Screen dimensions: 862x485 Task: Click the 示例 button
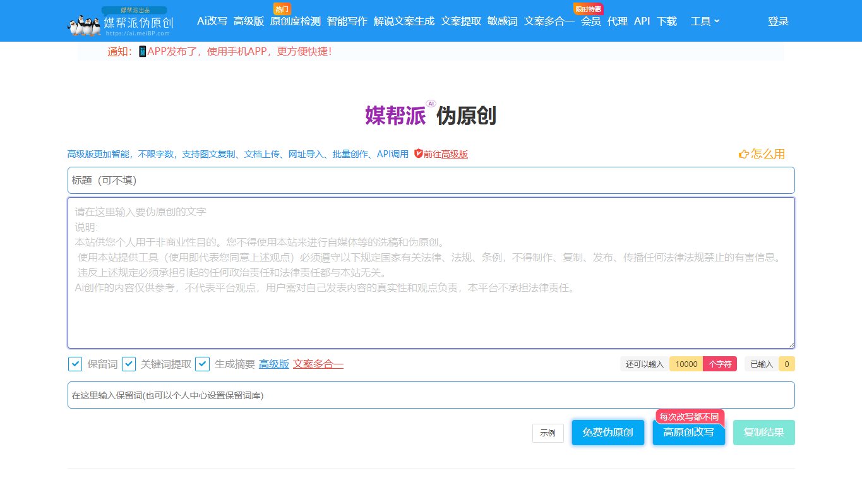point(548,433)
